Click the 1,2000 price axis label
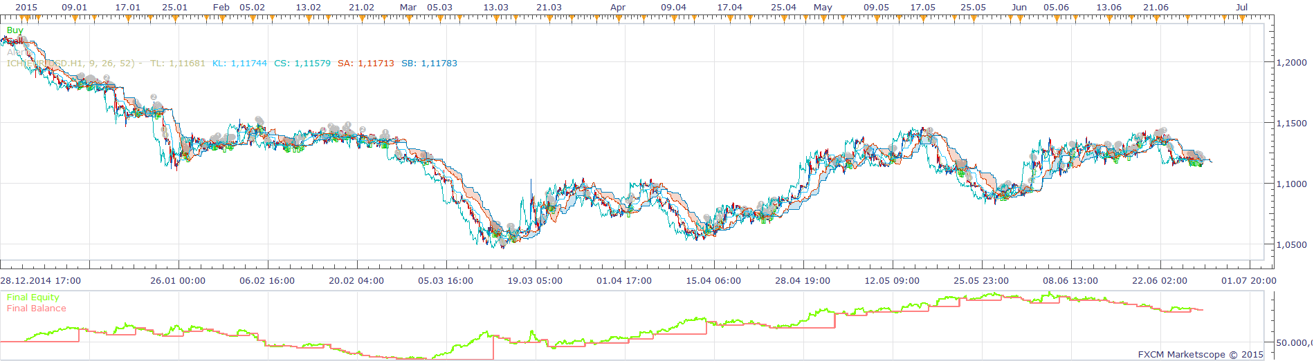This screenshot has height=361, width=1314. coord(1292,63)
